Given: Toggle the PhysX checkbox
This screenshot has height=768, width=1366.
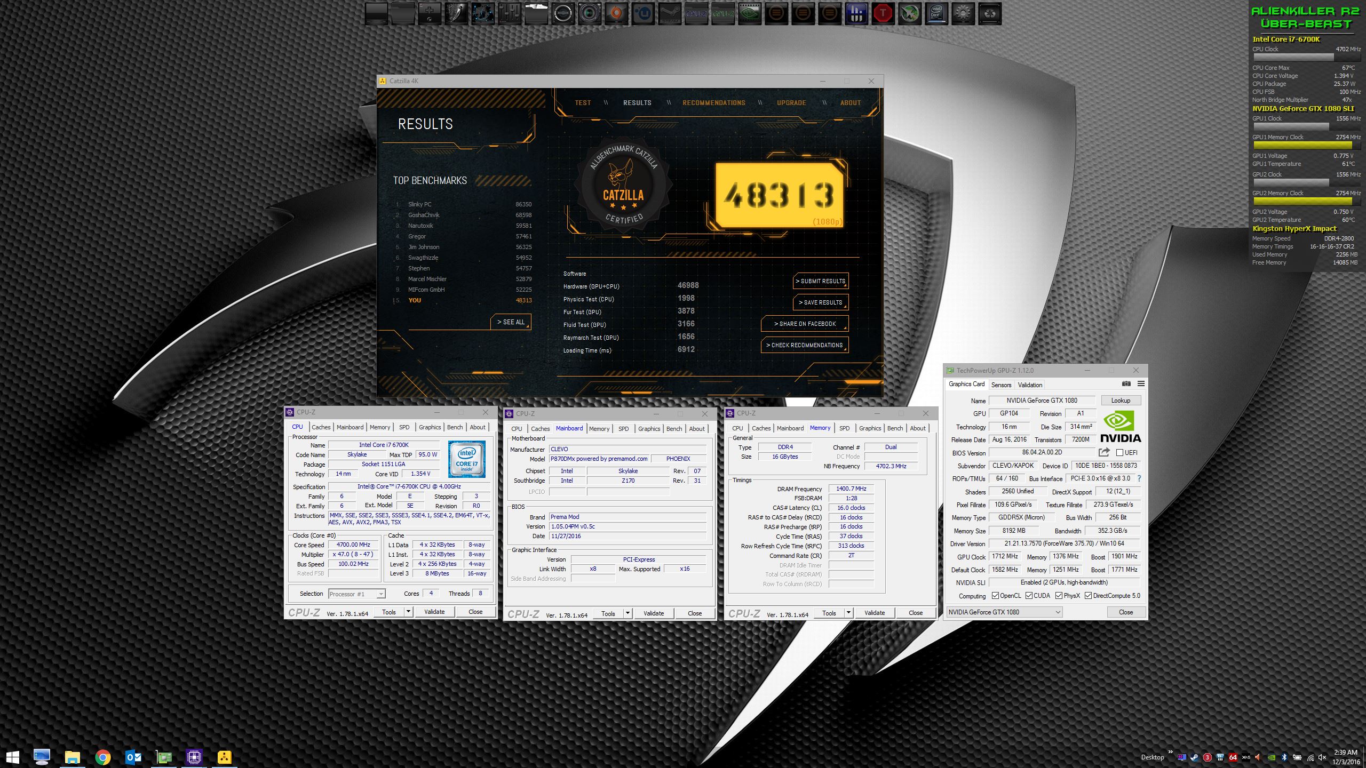Looking at the screenshot, I should pyautogui.click(x=1059, y=596).
